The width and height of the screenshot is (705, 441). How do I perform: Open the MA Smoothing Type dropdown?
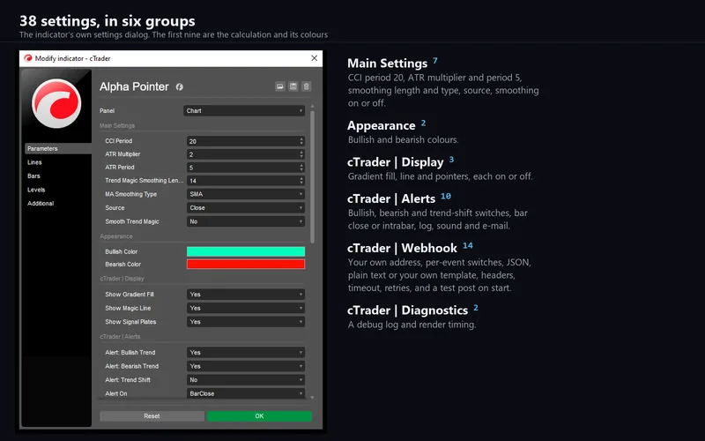246,194
